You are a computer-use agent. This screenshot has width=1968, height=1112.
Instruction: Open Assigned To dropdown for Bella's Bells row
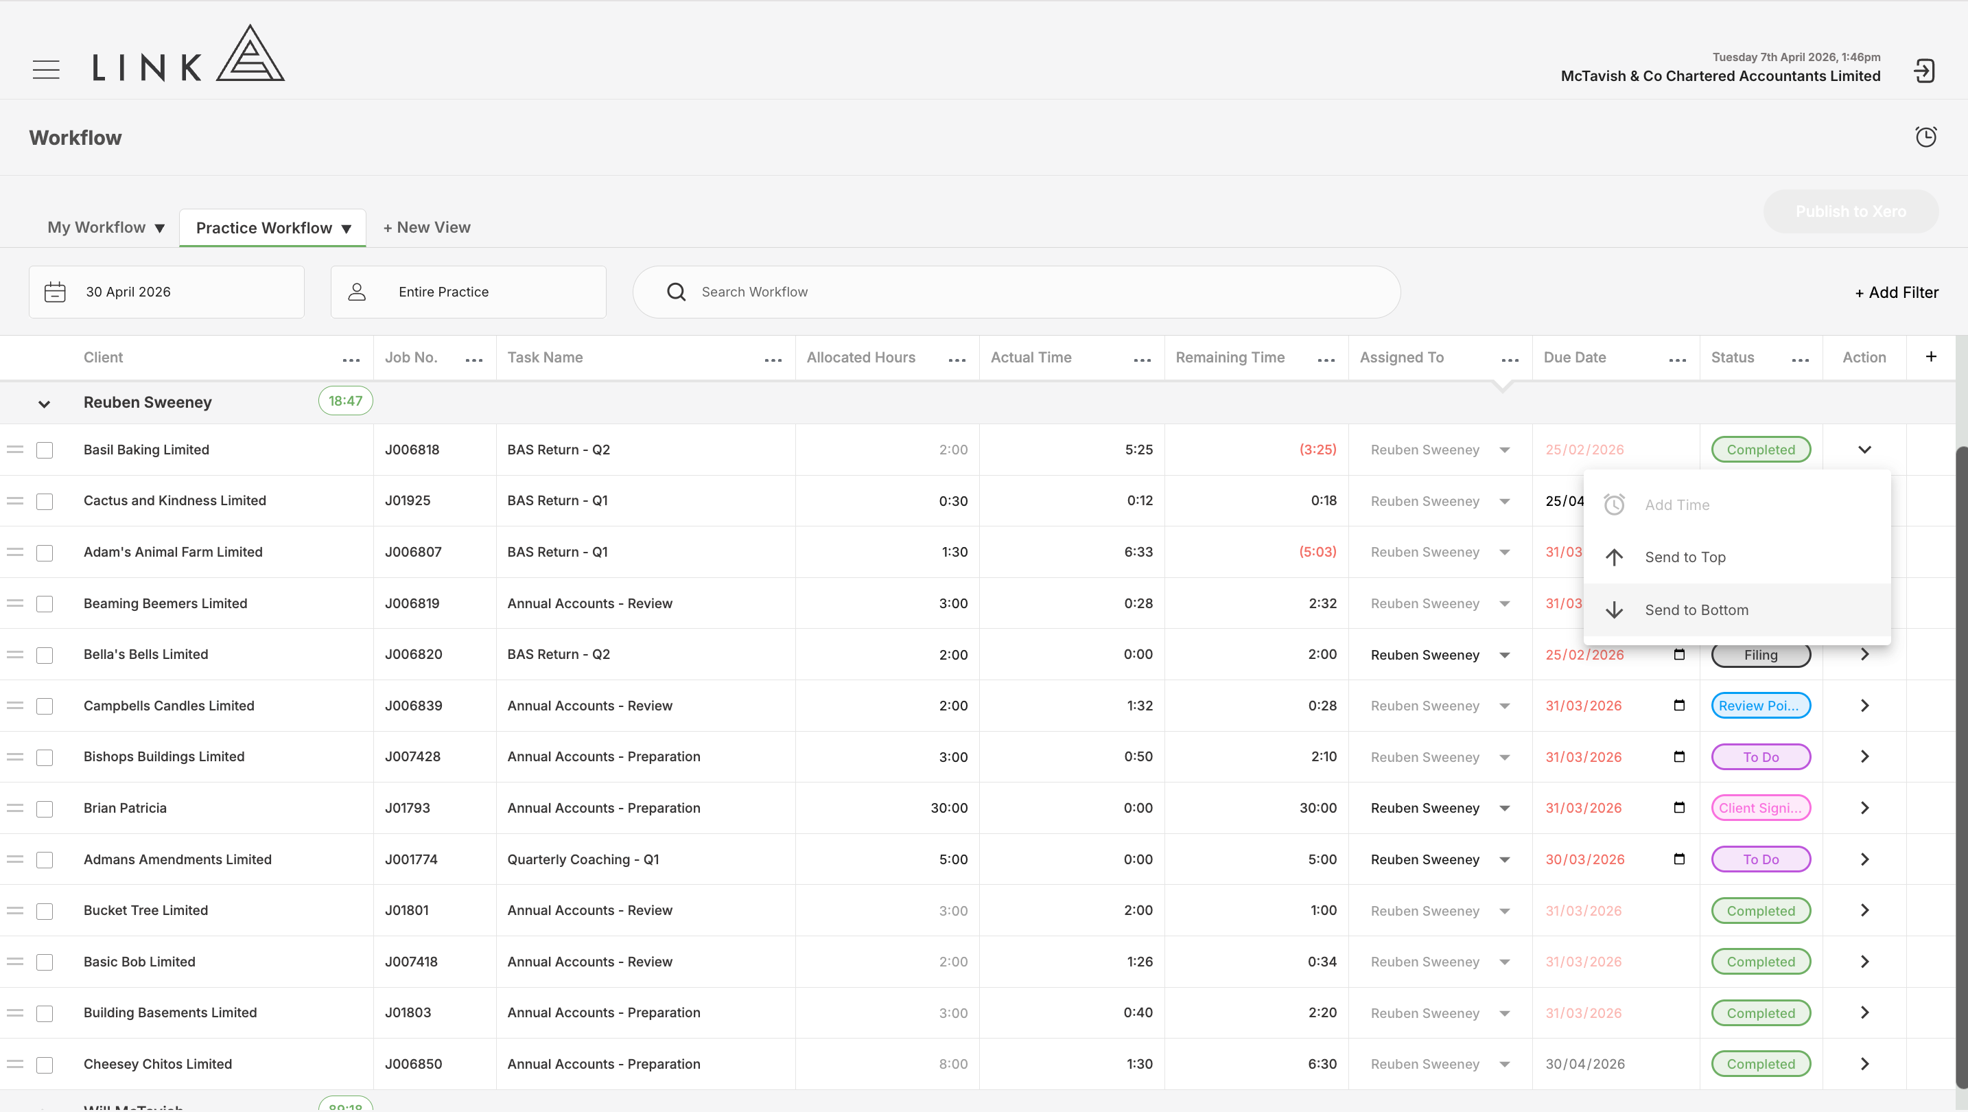pyautogui.click(x=1504, y=655)
